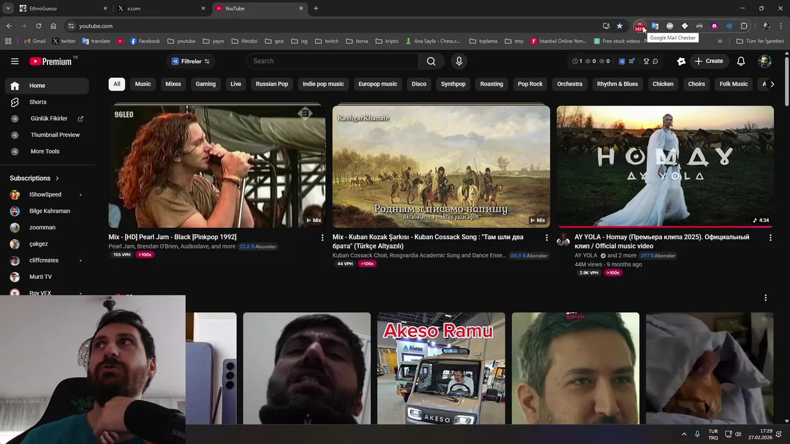
Task: Open More Tools in sidebar
Action: (47, 151)
